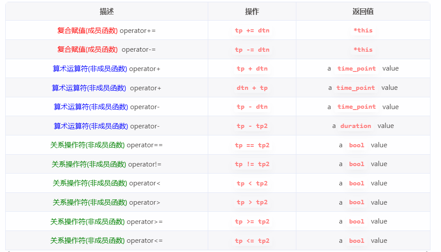Select the 关系操作符 operator>= description
The image size is (441, 252).
tap(107, 222)
